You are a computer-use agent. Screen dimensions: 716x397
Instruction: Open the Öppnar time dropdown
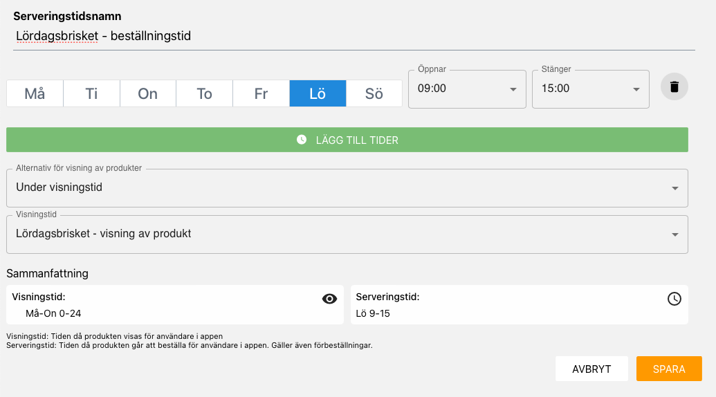(x=467, y=89)
